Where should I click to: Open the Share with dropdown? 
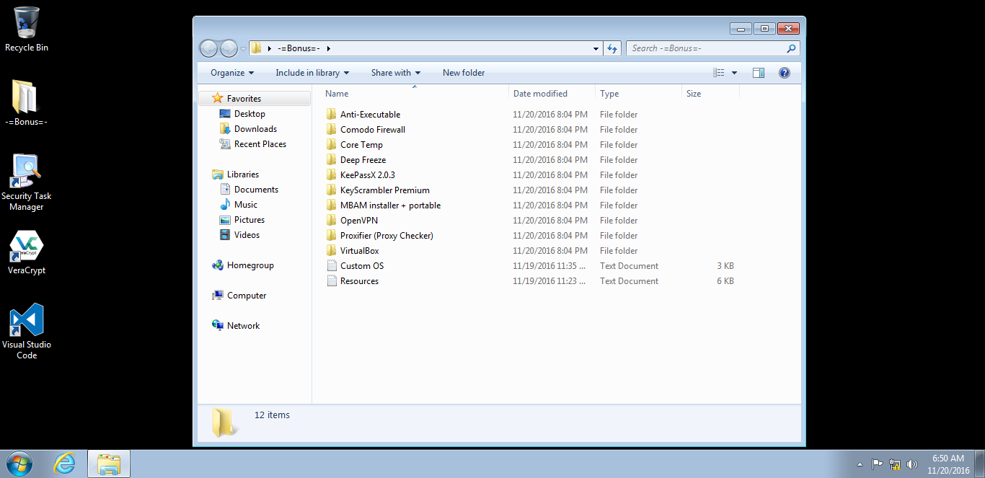[x=396, y=73]
